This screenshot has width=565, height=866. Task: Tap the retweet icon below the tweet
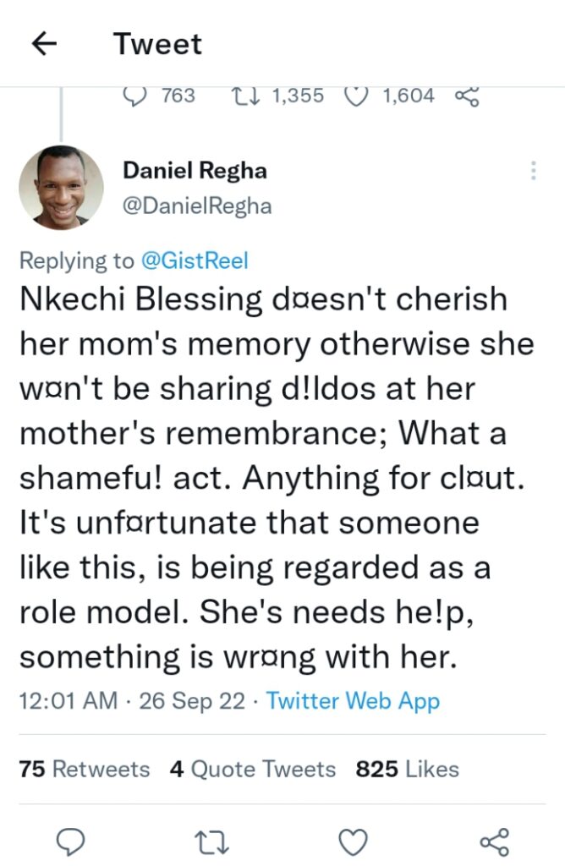tap(212, 843)
